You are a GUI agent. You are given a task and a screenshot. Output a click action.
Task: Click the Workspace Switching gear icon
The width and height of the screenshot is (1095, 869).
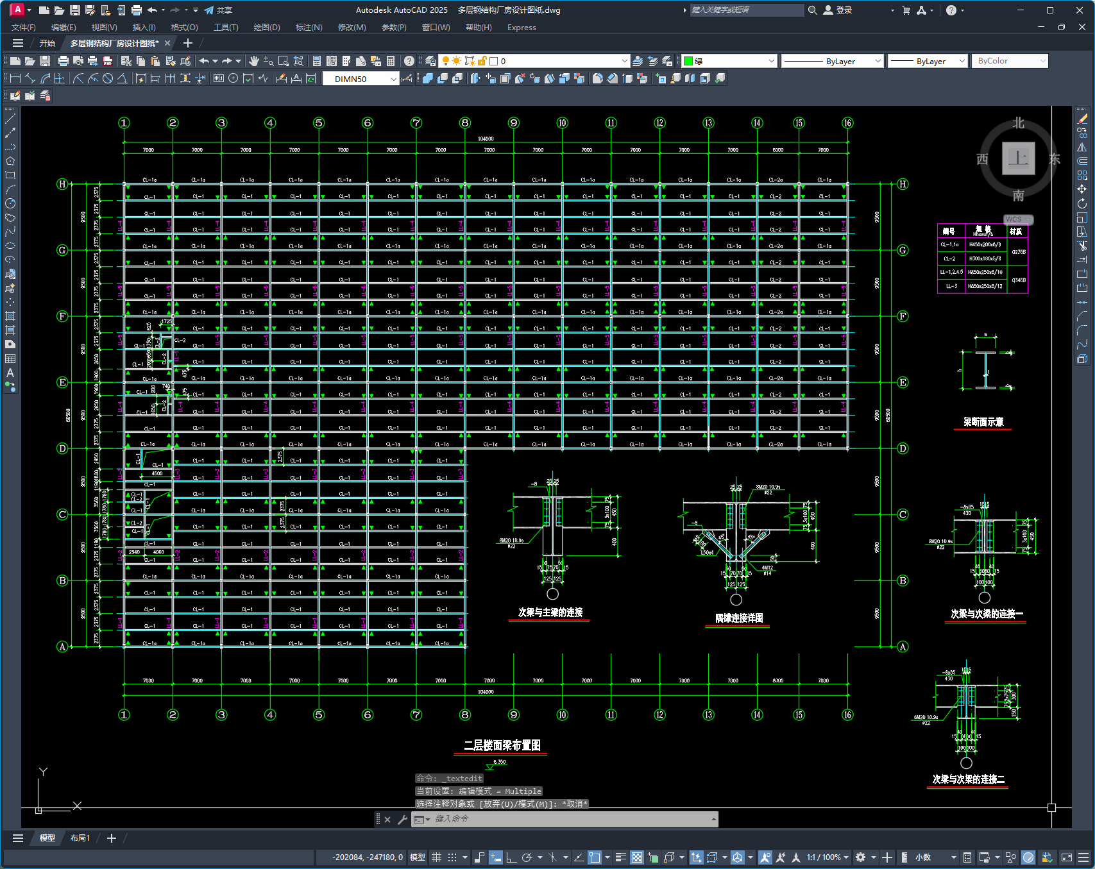[861, 857]
